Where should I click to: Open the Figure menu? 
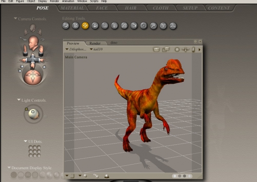click(20, 1)
